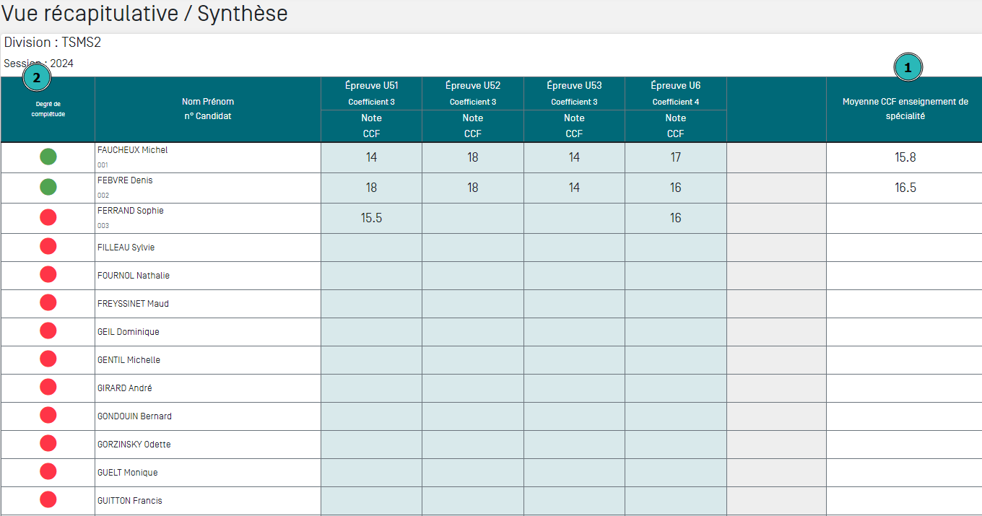Select the Épreuve U51 column header
982x516 pixels.
(371, 86)
